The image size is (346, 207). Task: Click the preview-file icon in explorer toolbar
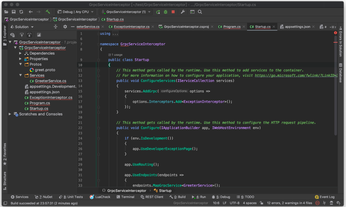39,35
